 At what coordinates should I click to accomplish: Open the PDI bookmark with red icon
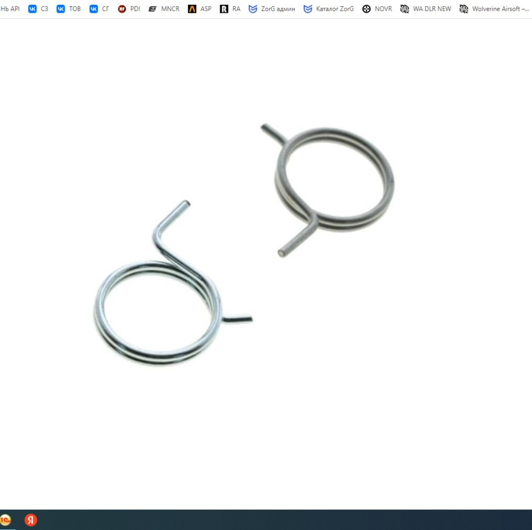129,9
